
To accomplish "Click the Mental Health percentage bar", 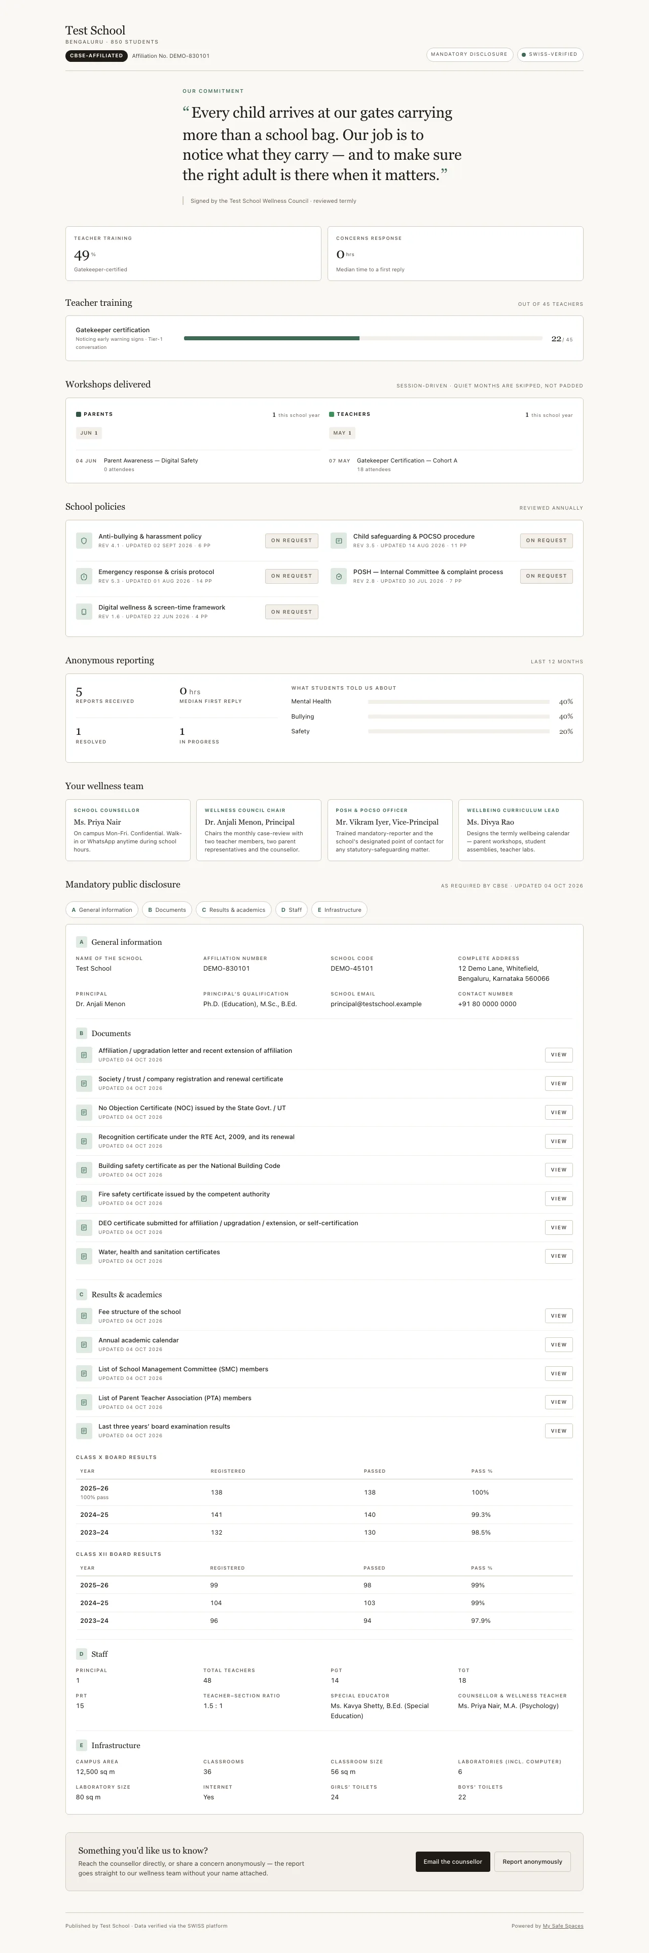I will 459,702.
